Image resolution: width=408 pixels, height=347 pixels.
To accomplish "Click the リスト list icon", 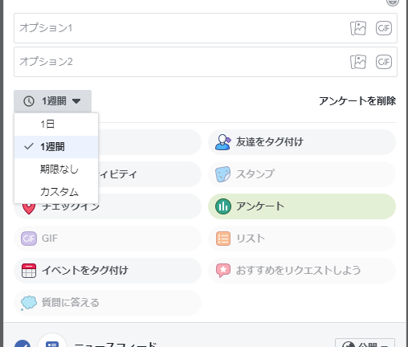I will pos(222,239).
